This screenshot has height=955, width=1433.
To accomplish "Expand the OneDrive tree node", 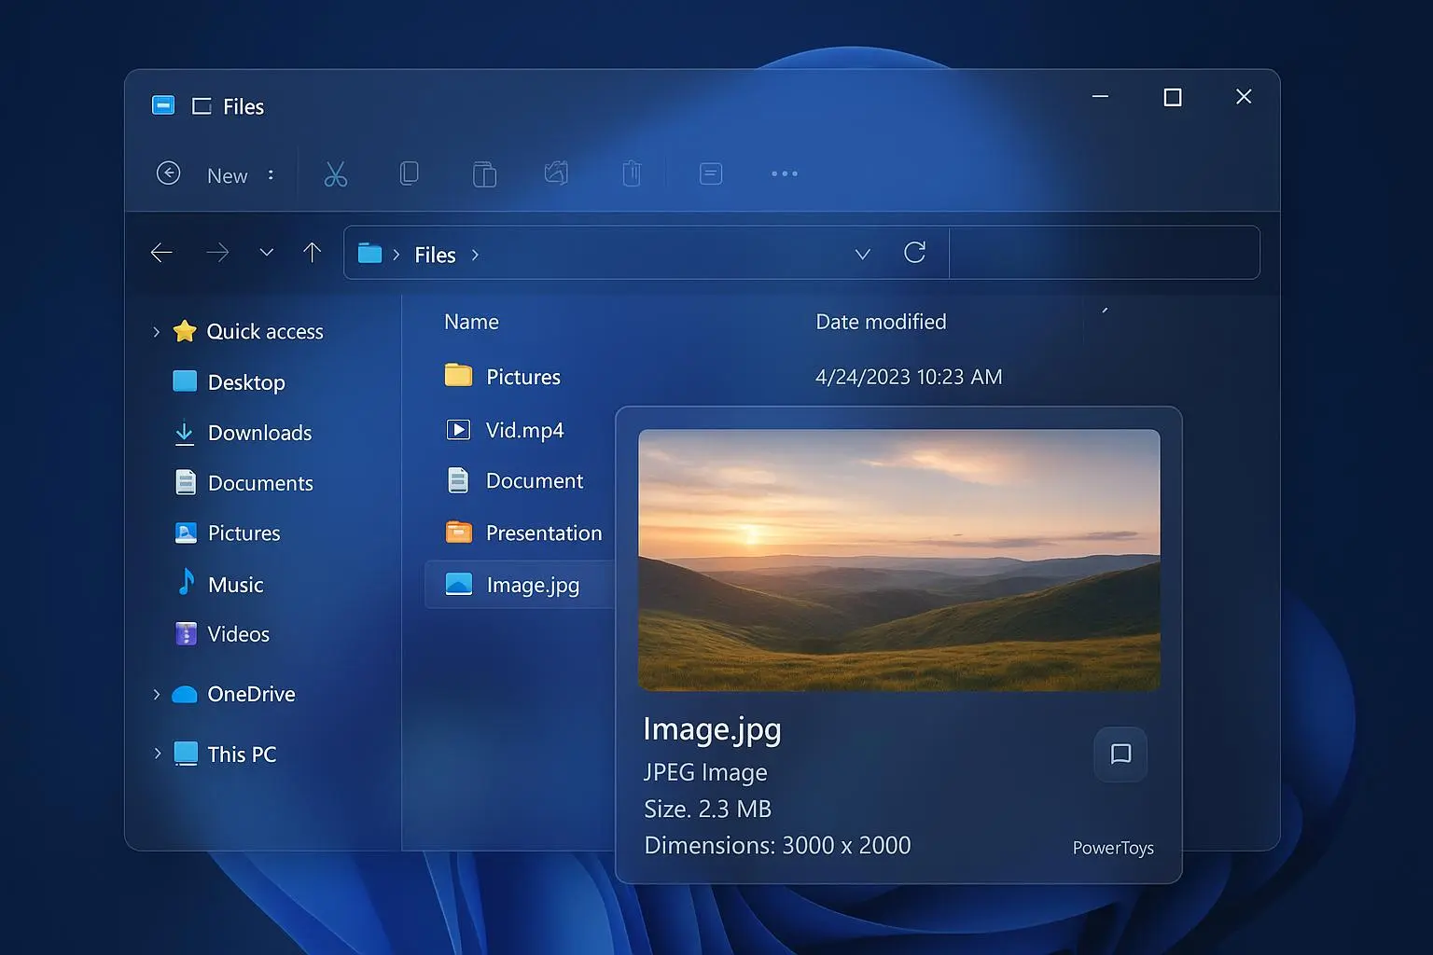I will [156, 694].
